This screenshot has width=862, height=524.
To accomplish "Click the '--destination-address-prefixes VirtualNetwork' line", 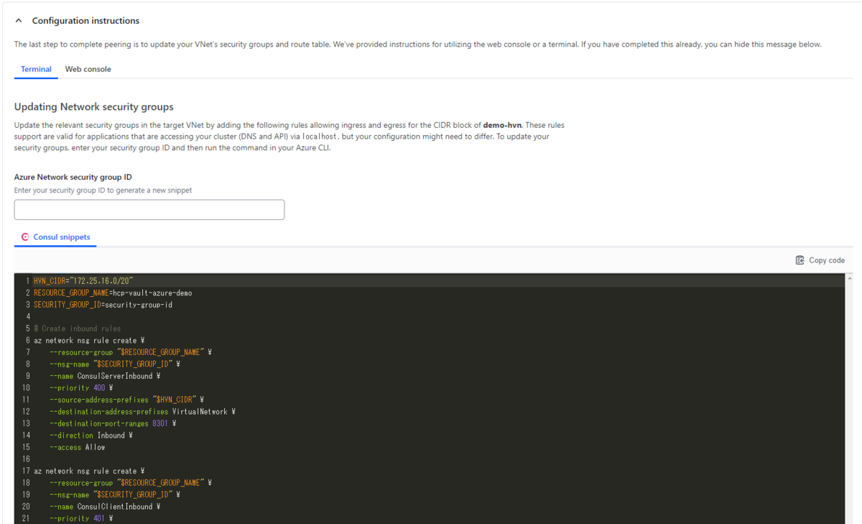I will (143, 412).
